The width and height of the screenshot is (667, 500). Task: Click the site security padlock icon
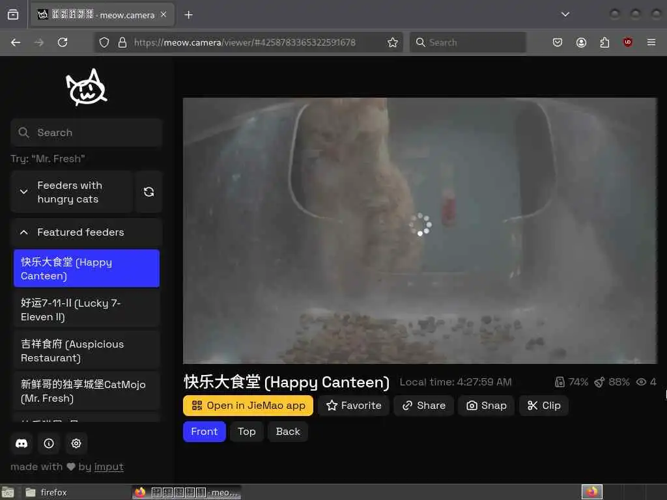coord(122,42)
